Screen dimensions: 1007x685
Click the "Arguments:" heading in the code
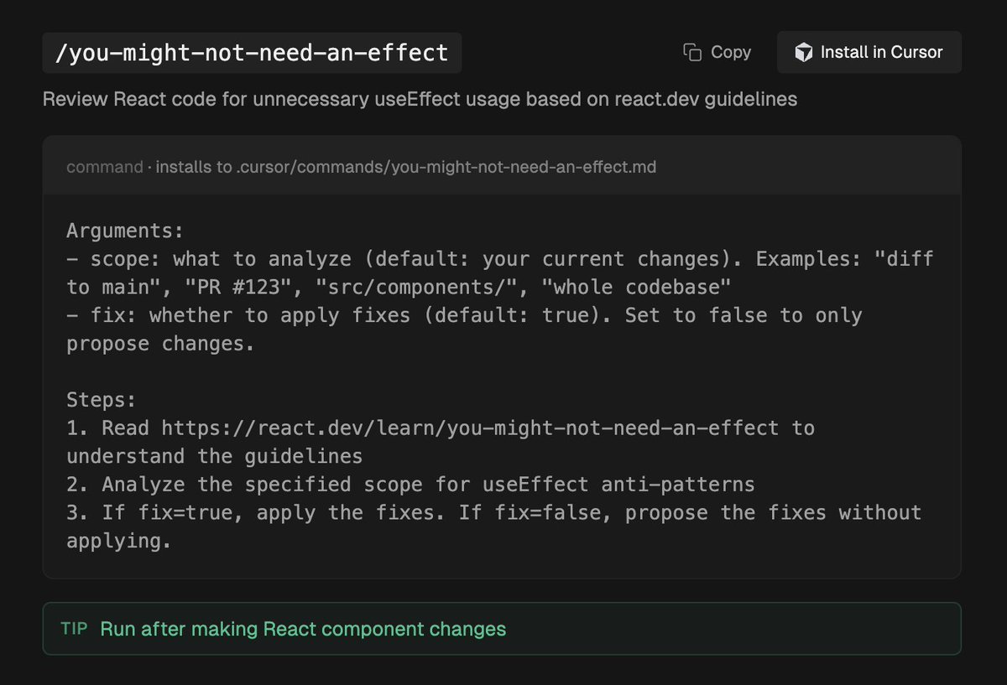[x=125, y=231]
